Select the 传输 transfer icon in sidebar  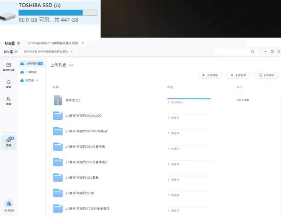point(9,142)
